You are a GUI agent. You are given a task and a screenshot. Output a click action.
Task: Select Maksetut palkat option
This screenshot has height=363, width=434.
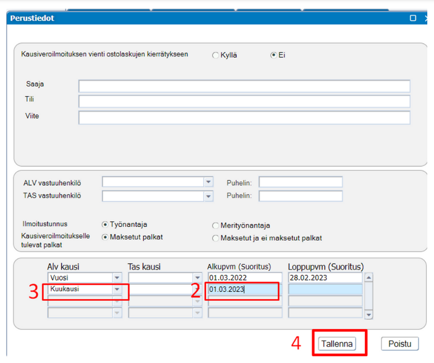pyautogui.click(x=105, y=237)
